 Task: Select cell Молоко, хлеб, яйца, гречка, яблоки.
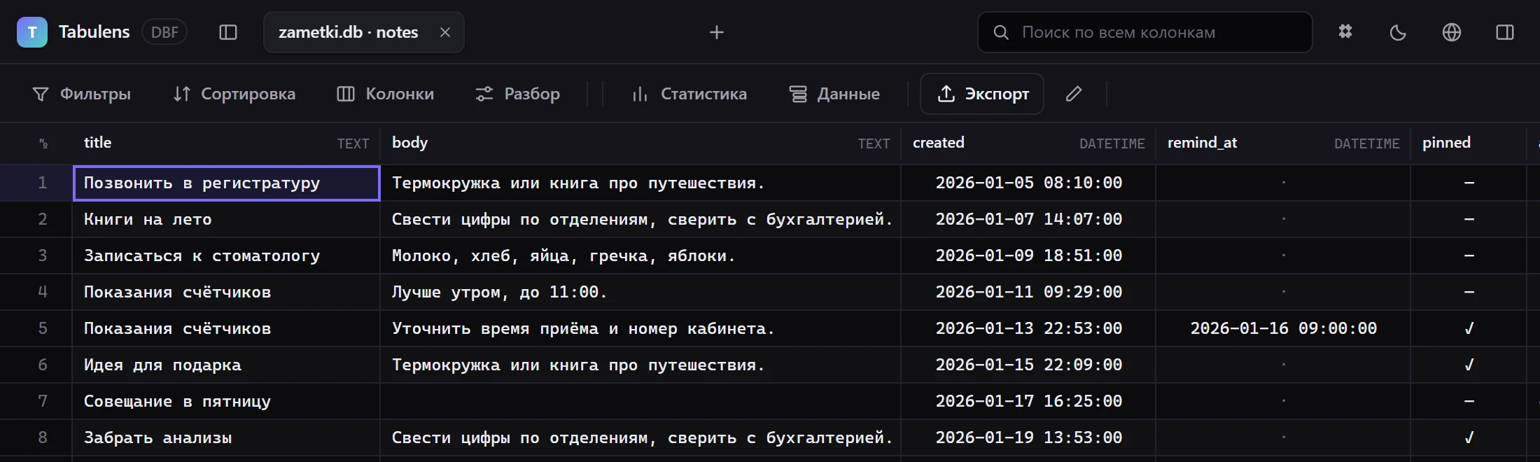(x=640, y=255)
